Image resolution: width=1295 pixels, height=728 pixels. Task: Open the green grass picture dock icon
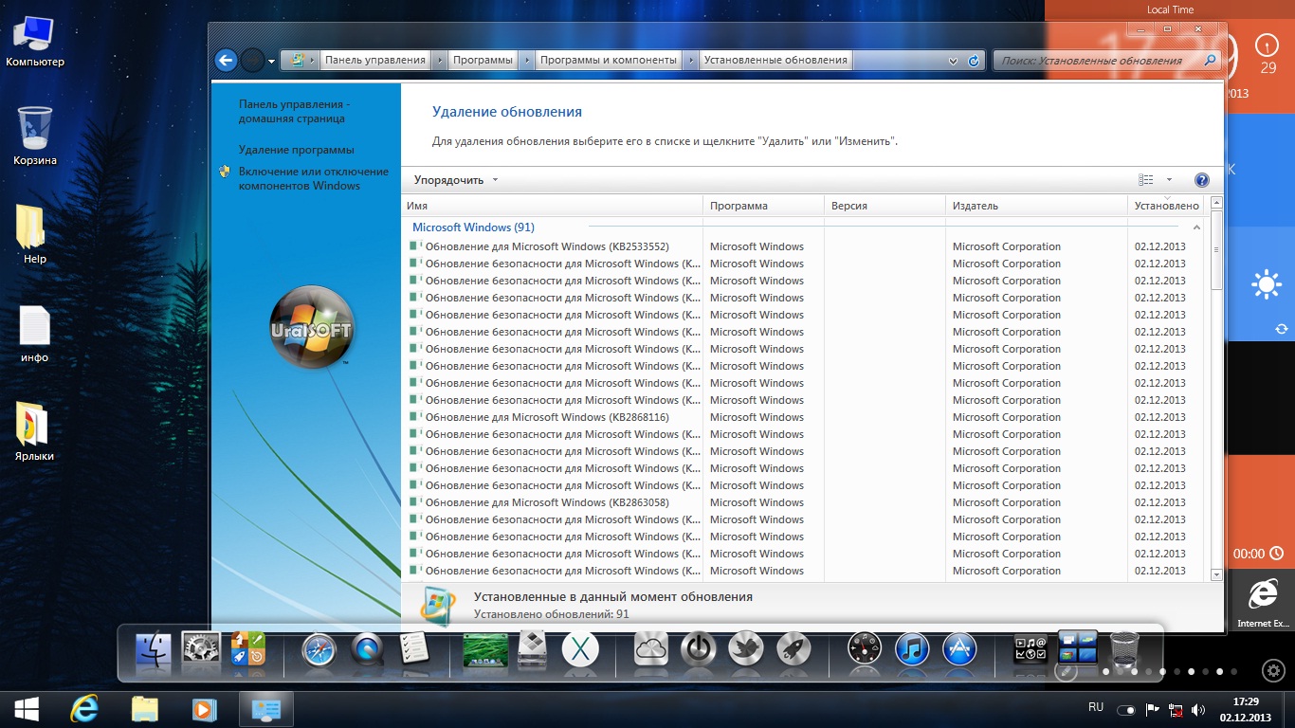[x=485, y=650]
